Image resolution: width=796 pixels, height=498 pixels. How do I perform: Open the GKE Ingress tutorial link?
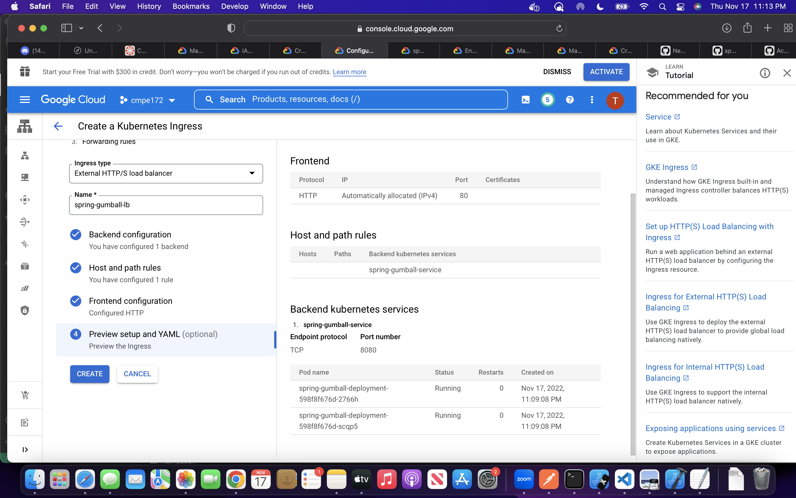click(667, 167)
